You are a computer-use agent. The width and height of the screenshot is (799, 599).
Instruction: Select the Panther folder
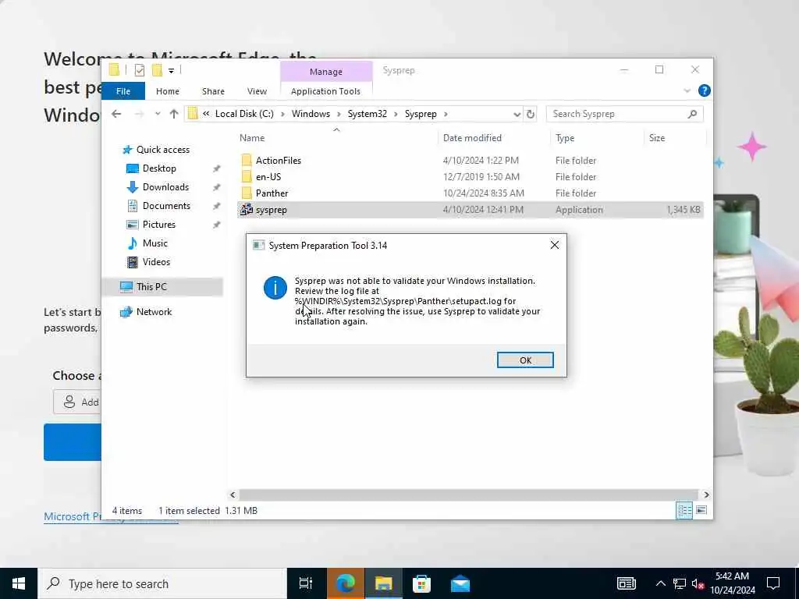[272, 193]
